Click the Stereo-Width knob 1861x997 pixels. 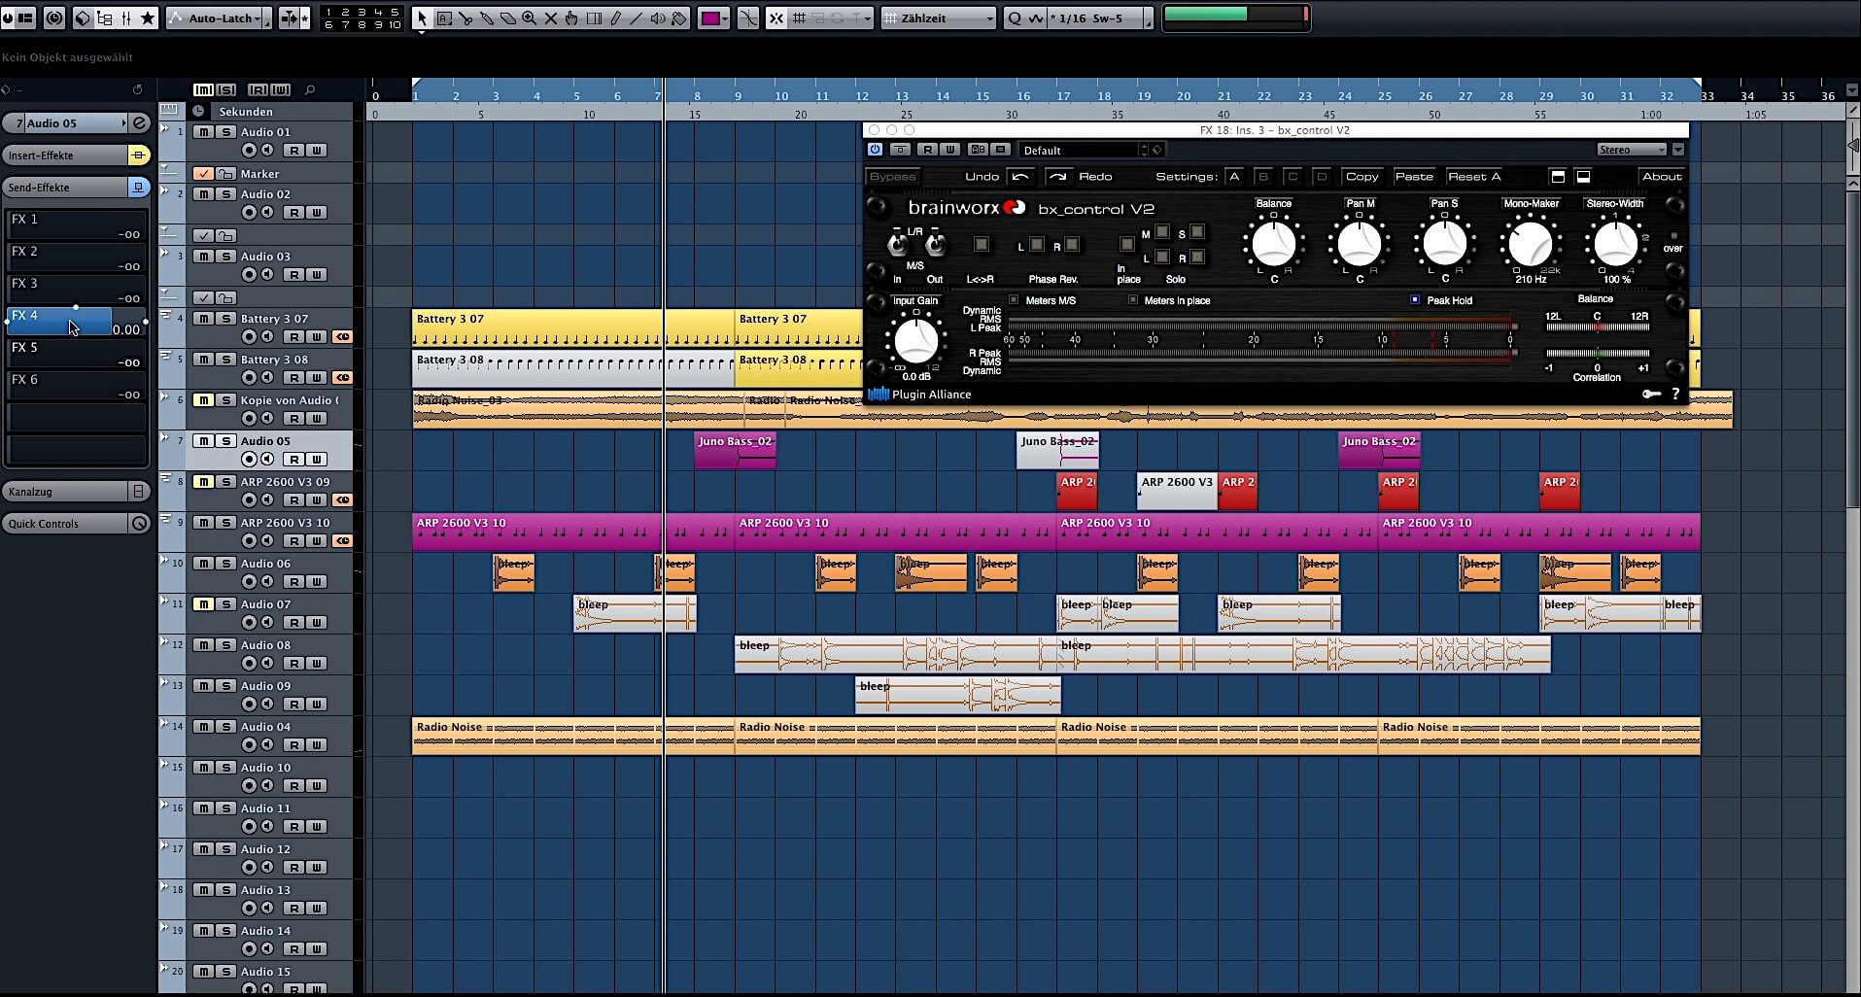tap(1615, 243)
